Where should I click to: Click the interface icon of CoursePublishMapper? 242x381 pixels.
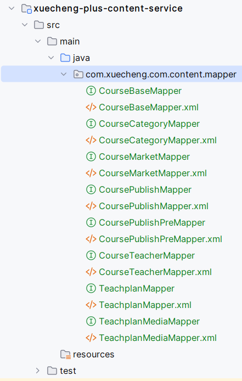(91, 189)
